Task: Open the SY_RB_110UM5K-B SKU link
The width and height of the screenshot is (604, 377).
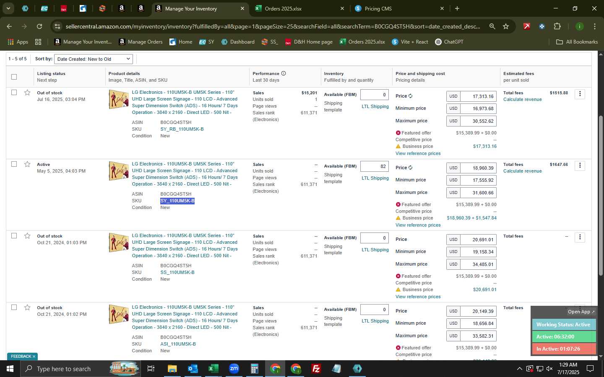Action: click(x=182, y=129)
